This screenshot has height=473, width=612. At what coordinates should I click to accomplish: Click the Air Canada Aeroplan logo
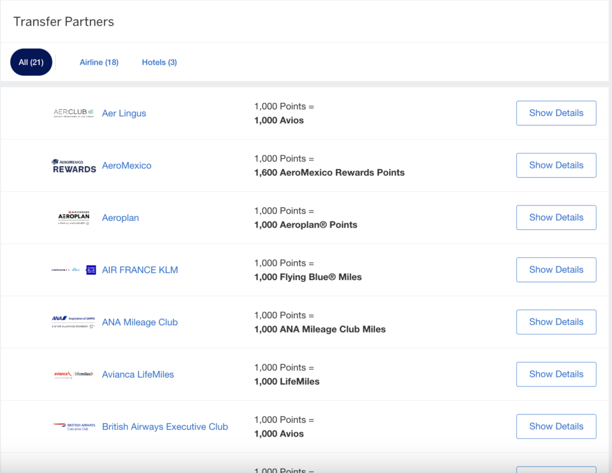tap(74, 218)
